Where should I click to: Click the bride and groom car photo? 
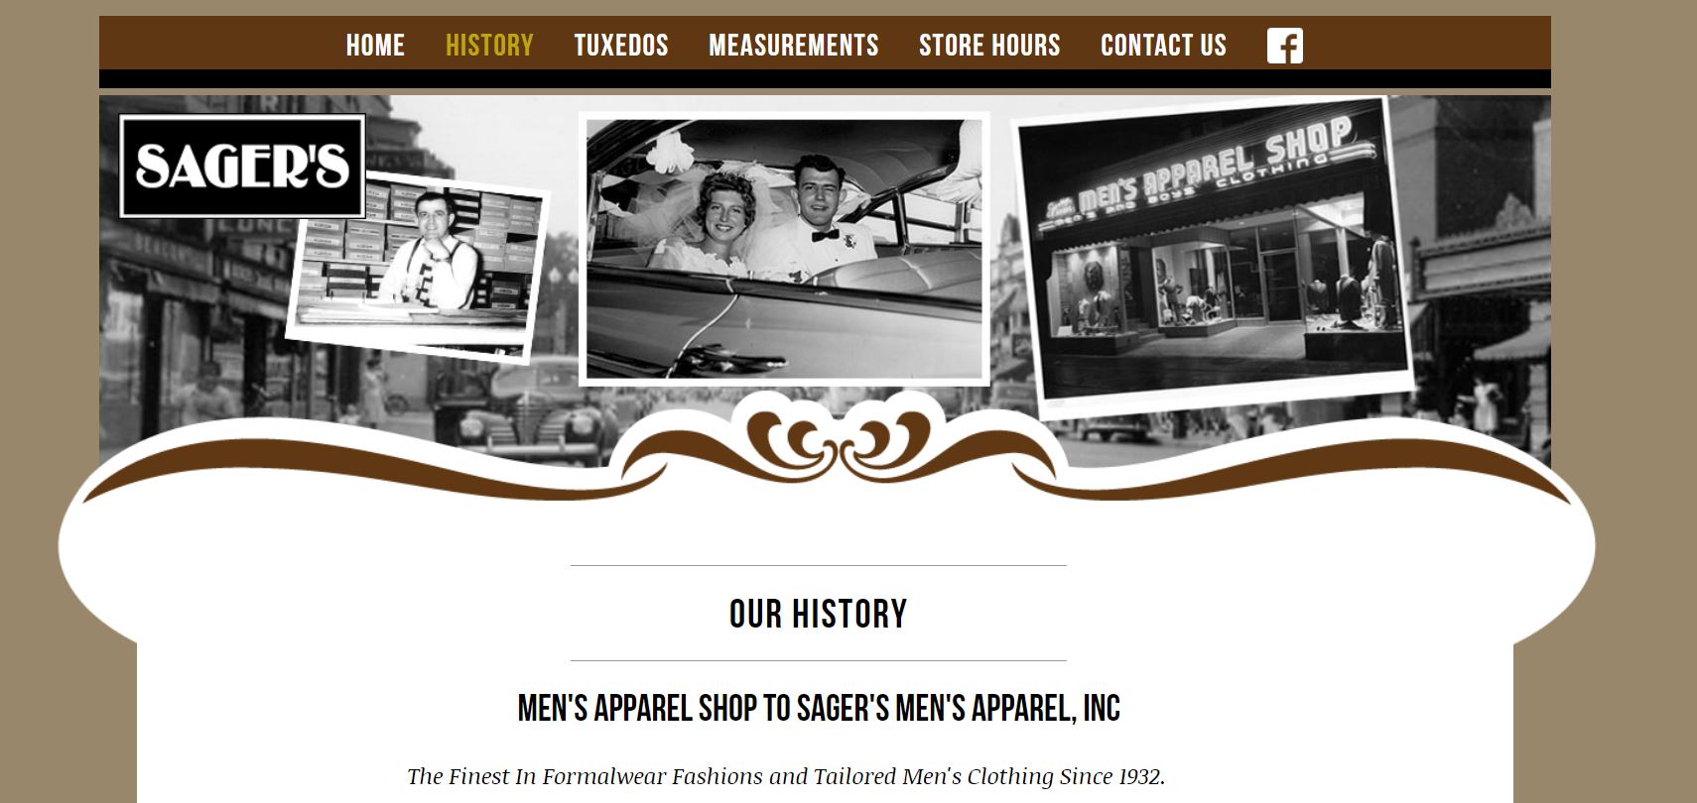pos(784,250)
